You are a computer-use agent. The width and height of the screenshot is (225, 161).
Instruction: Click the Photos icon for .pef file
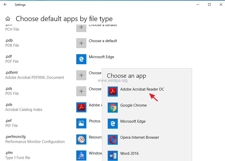tap(81, 123)
